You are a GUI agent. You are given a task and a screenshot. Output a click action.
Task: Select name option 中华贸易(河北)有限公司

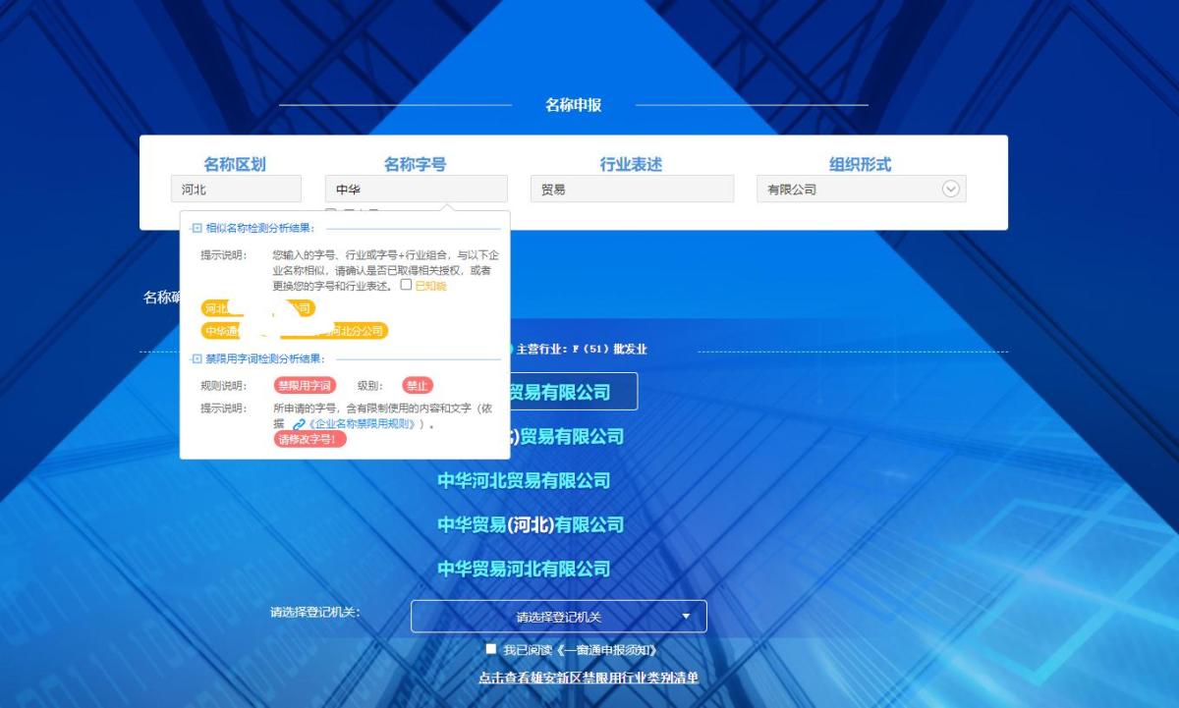pyautogui.click(x=531, y=524)
